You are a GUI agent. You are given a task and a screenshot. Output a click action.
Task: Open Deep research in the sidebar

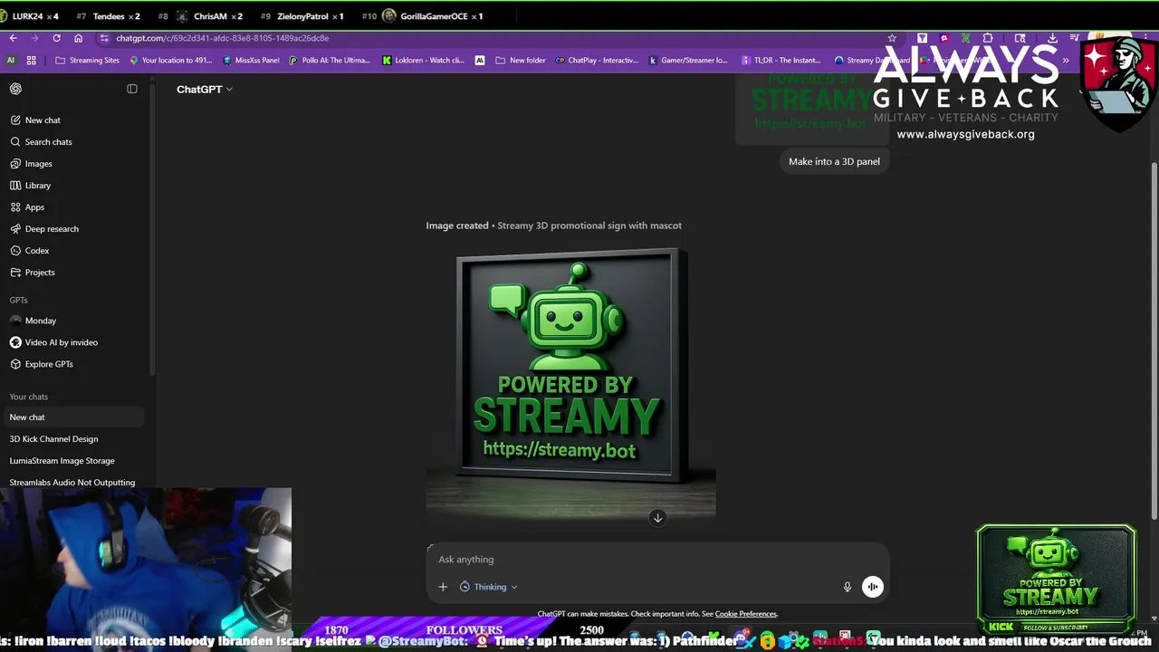[x=72, y=229]
